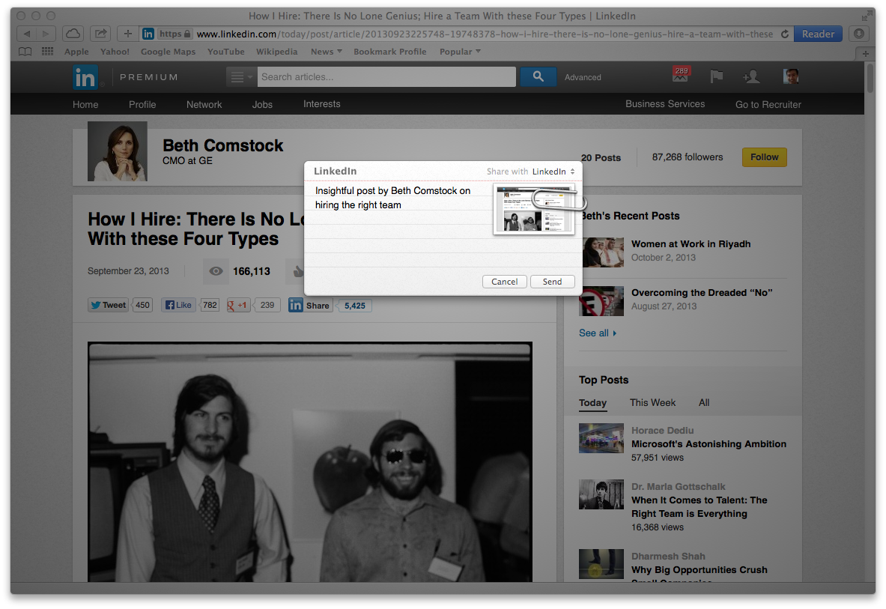This screenshot has height=609, width=886.
Task: Open the Yahoo! bookmark
Action: [115, 52]
